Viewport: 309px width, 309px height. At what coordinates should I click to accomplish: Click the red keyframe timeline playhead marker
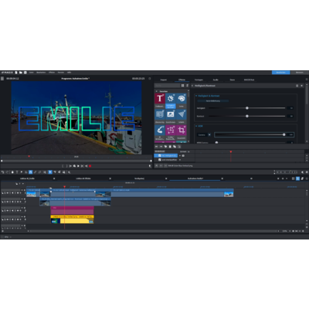pyautogui.click(x=231, y=152)
